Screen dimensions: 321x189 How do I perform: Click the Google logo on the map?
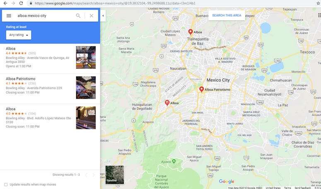(227, 182)
